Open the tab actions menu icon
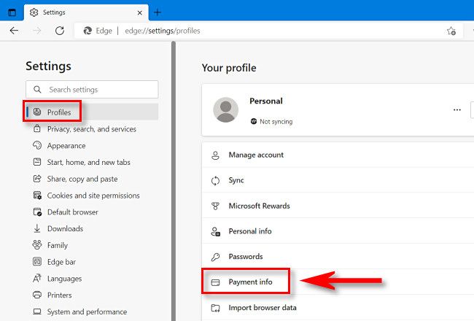The image size is (474, 321). pos(12,12)
